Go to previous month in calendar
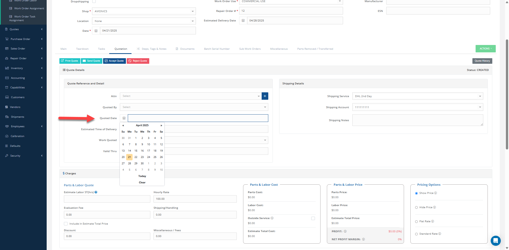 pos(123,125)
